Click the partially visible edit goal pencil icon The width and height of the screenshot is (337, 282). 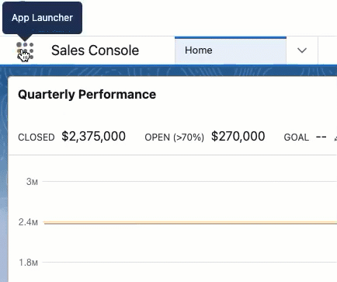335,138
